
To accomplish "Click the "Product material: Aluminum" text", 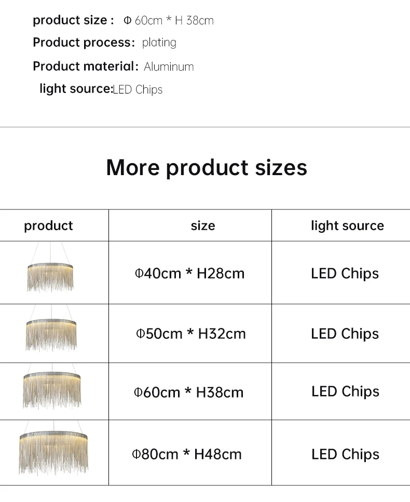I will (113, 67).
